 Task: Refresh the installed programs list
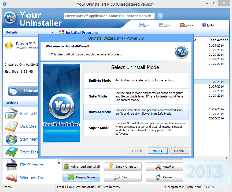tap(164, 177)
